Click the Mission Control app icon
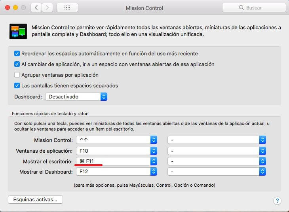 [x=18, y=31]
